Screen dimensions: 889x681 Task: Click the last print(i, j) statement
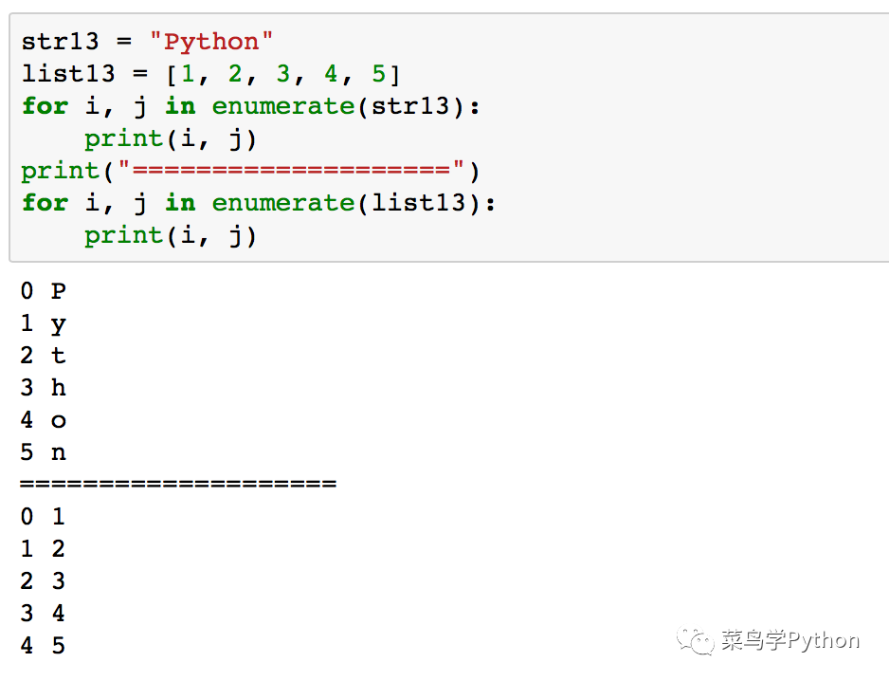point(171,235)
